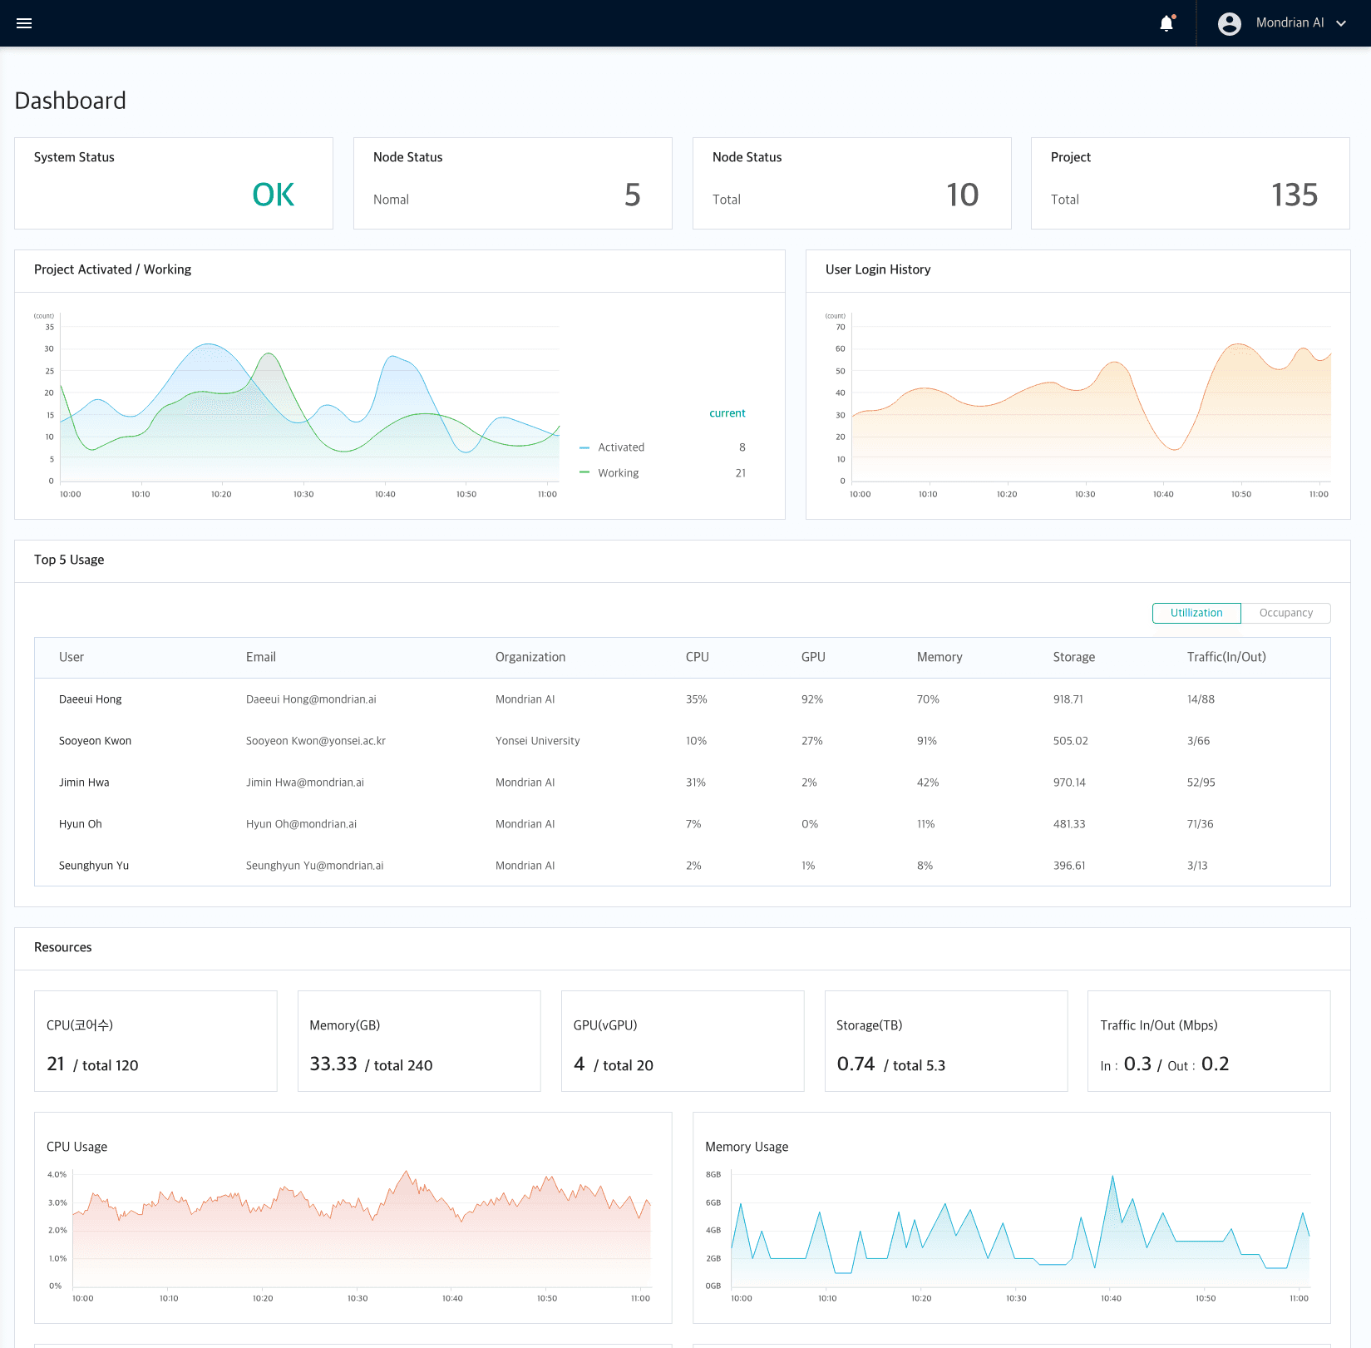The height and width of the screenshot is (1348, 1371).
Task: Click Storage value 970.14
Action: point(1069,783)
